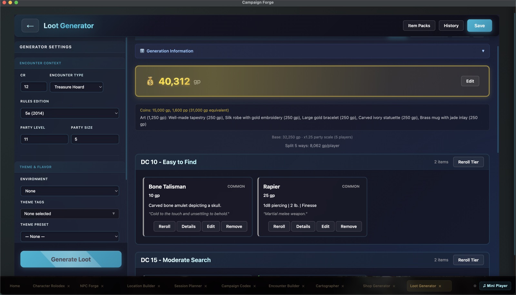Close the Loot Generator tab
Image resolution: width=516 pixels, height=295 pixels.
(x=440, y=286)
